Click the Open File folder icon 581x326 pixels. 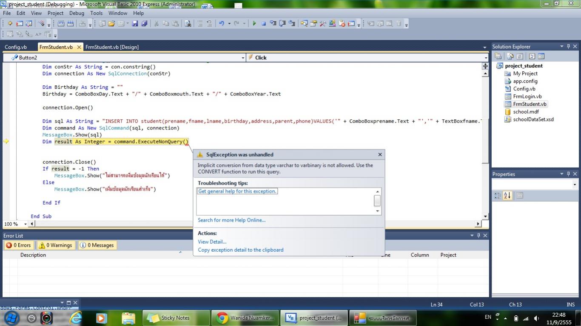tap(111, 24)
